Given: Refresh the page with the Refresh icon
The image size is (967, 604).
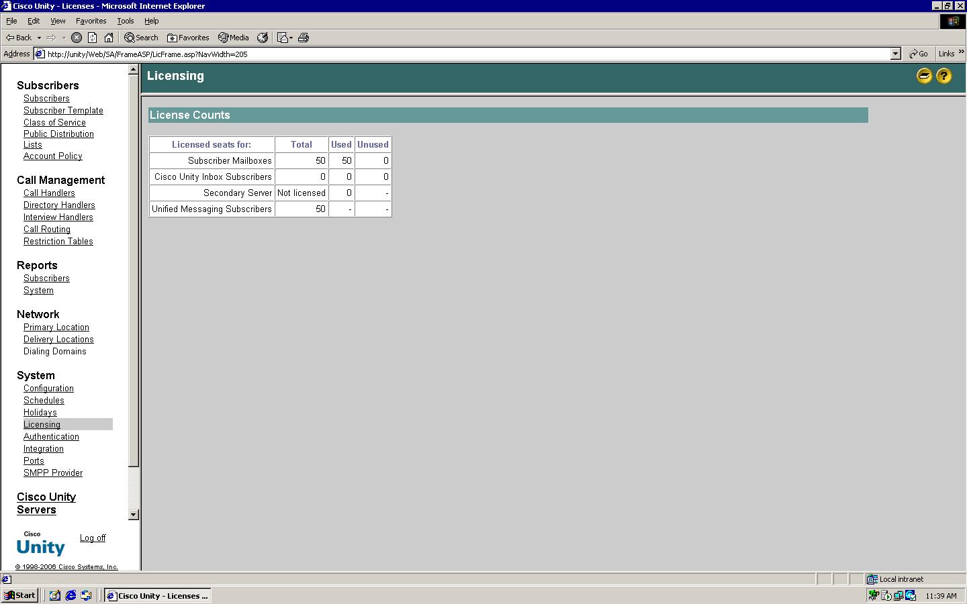Looking at the screenshot, I should 93,38.
